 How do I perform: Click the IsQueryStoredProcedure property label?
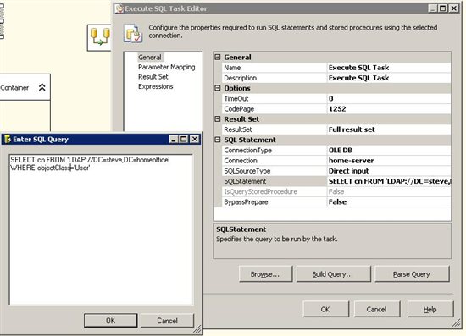[260, 192]
